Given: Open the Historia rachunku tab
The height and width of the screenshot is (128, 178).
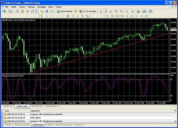Looking at the screenshot, I should [22, 125].
